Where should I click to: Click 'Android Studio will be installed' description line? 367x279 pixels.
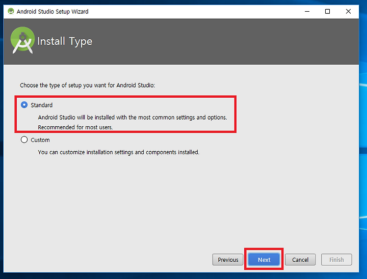[x=133, y=117]
